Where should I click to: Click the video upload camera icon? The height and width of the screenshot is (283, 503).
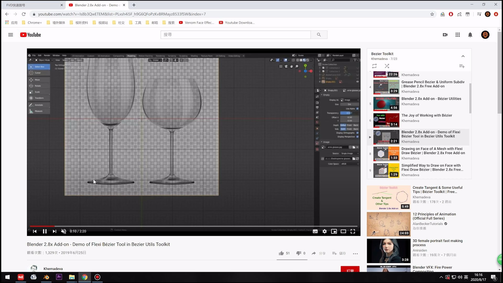click(445, 35)
